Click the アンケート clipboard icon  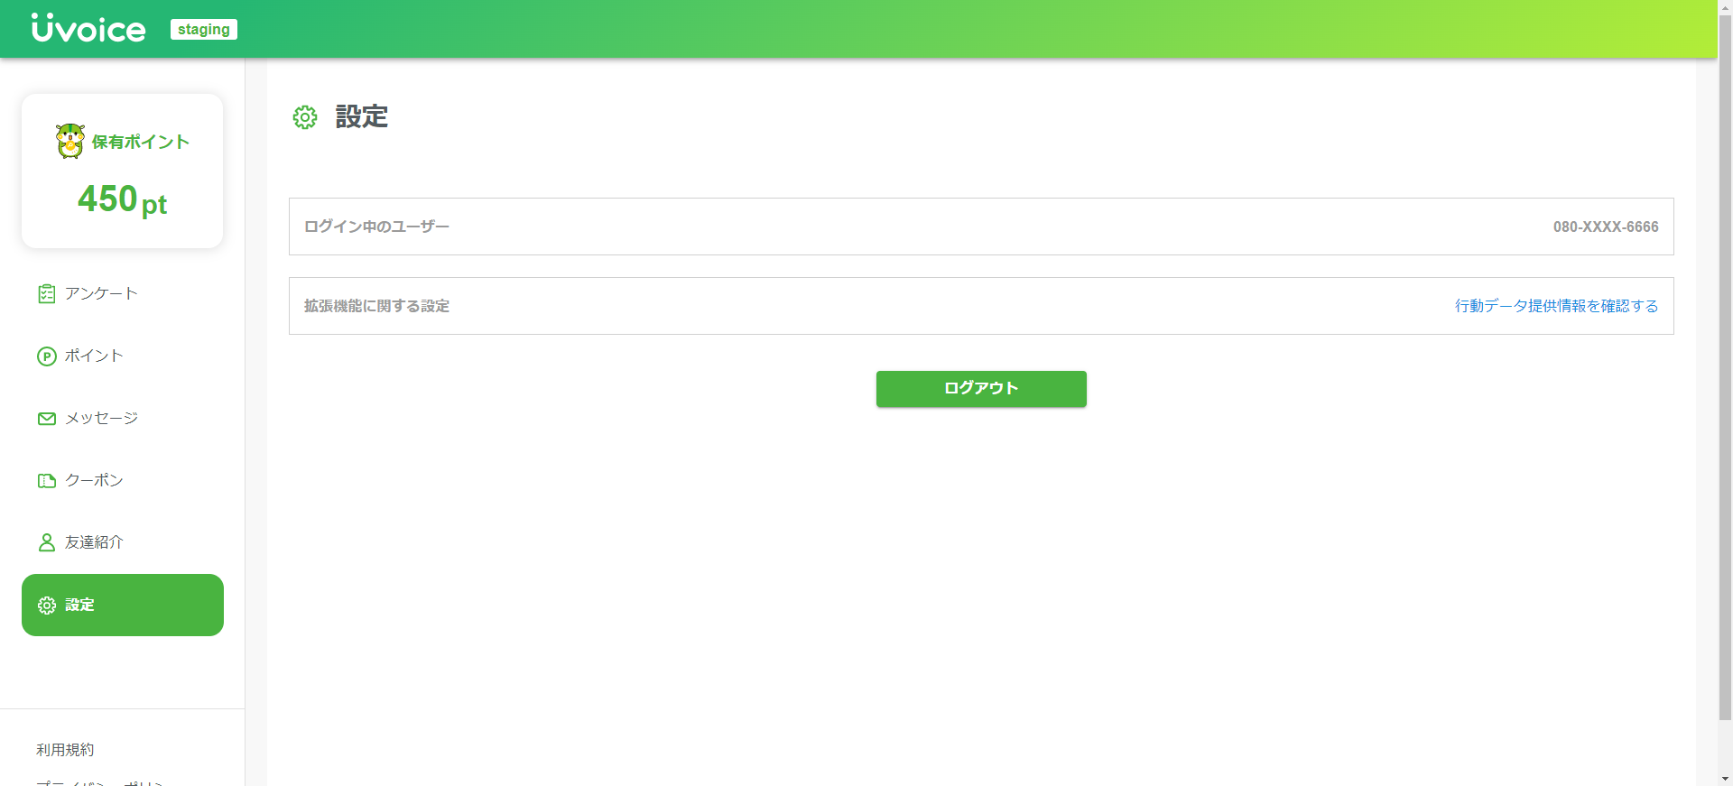47,294
